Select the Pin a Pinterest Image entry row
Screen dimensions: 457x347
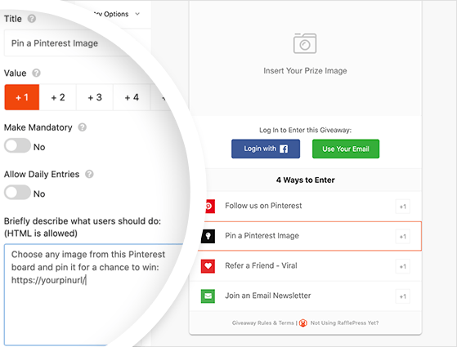pos(310,236)
